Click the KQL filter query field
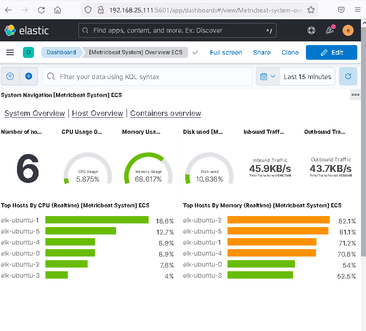This screenshot has width=366, height=331. tap(147, 76)
